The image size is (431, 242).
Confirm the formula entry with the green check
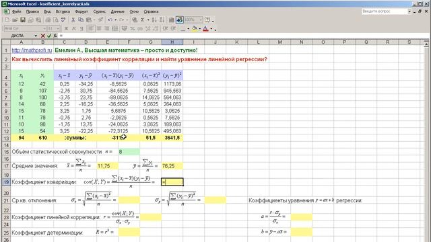[x=49, y=36]
